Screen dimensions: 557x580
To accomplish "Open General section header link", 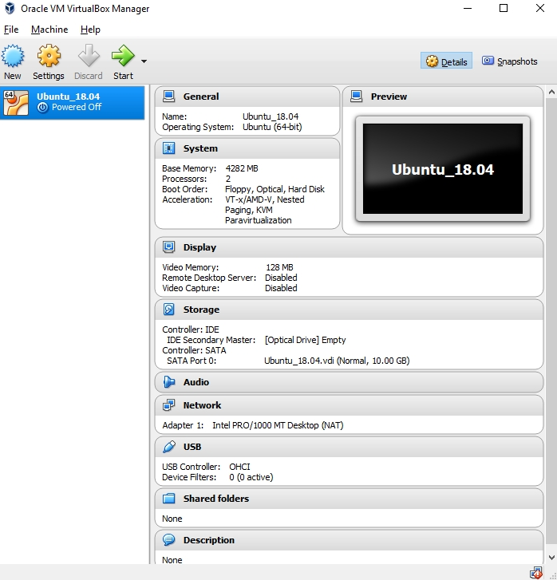I will point(201,97).
